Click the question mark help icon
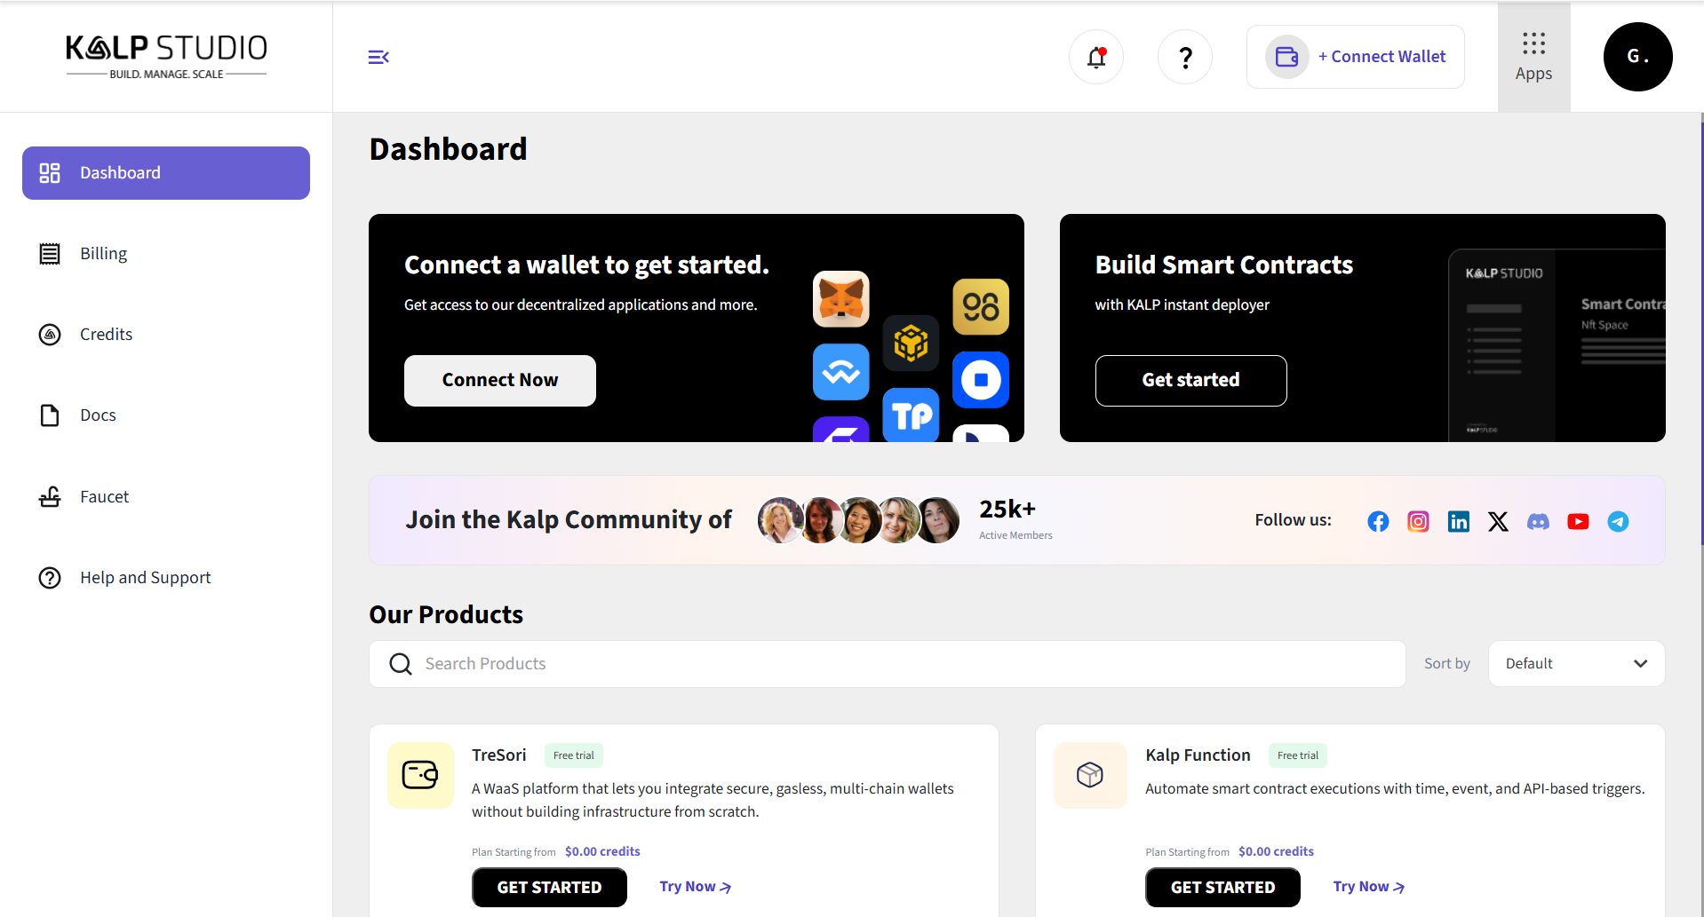 (x=1185, y=57)
